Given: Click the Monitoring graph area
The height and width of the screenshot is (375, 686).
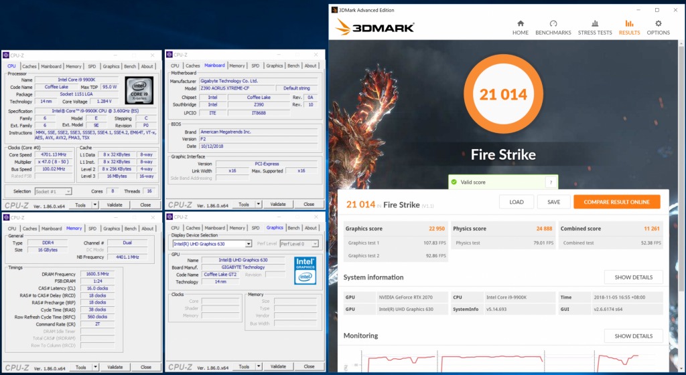Looking at the screenshot, I should click(503, 360).
